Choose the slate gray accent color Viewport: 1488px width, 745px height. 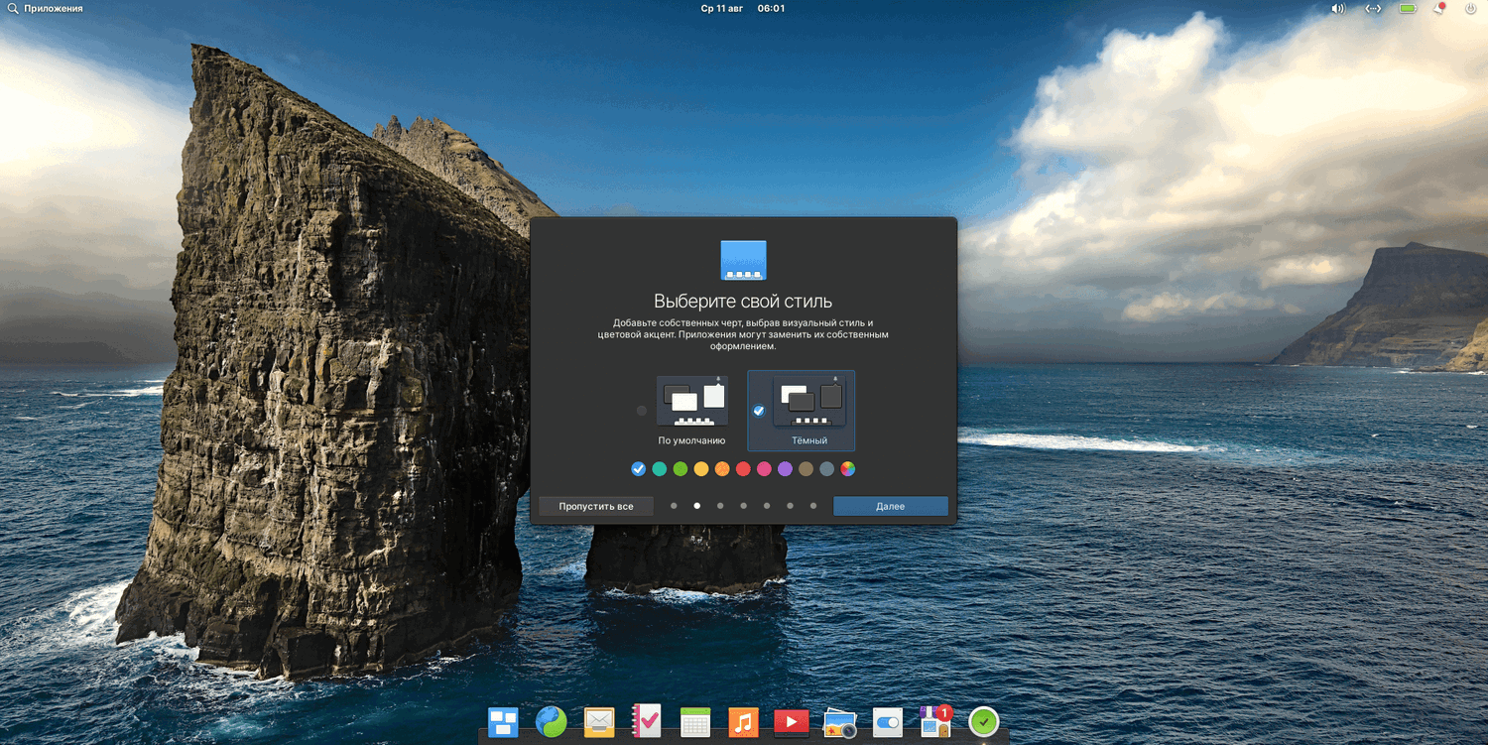(826, 469)
